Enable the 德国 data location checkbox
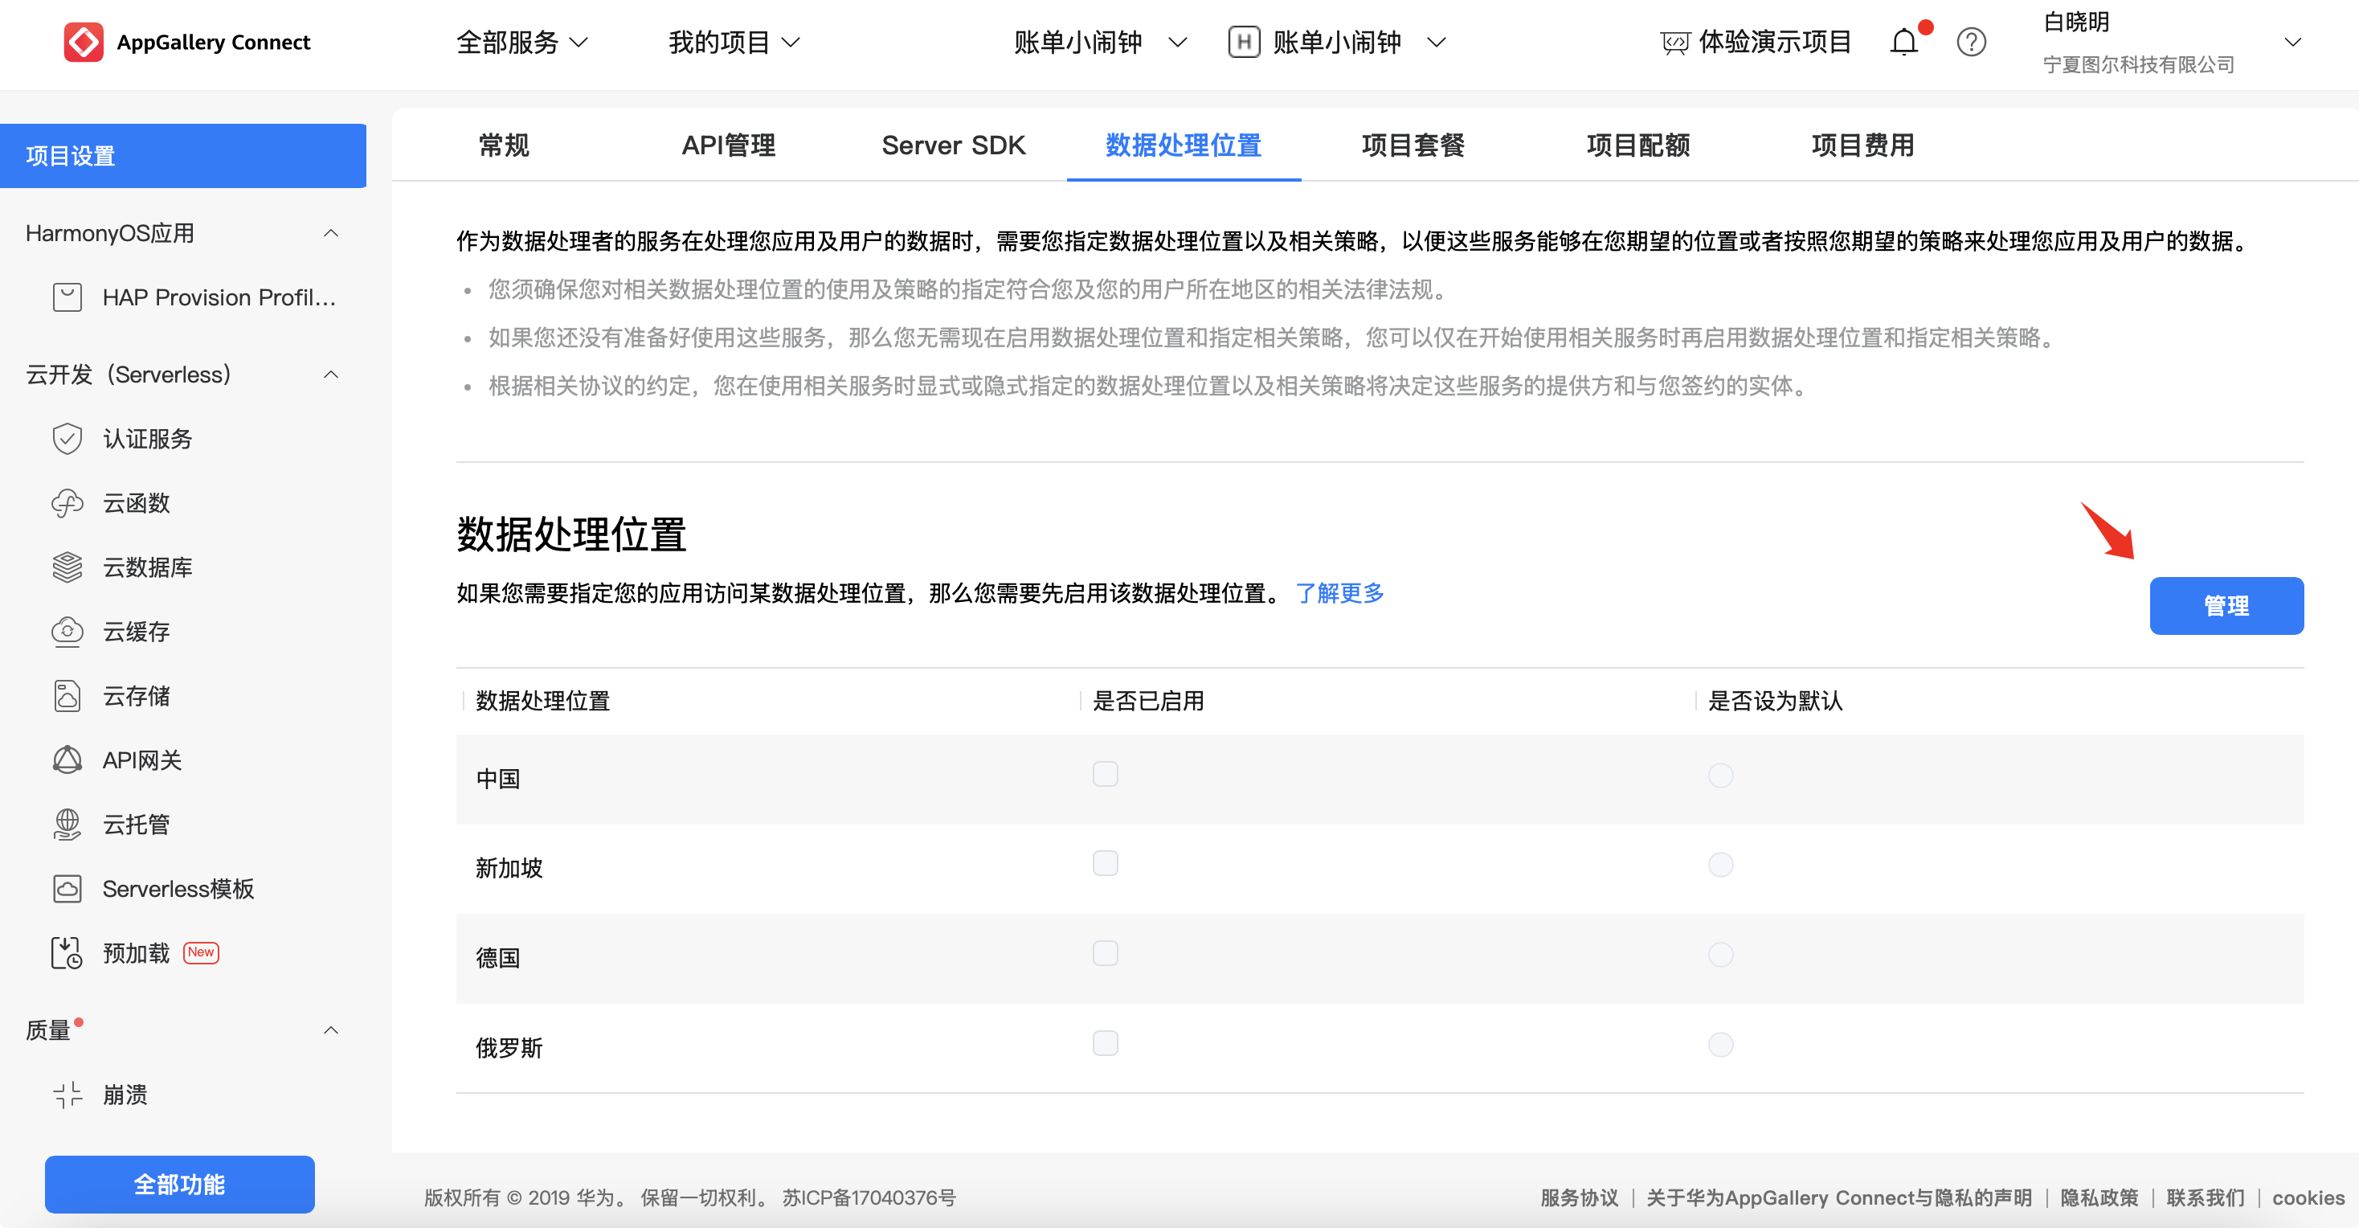Viewport: 2359px width, 1228px height. [x=1106, y=953]
